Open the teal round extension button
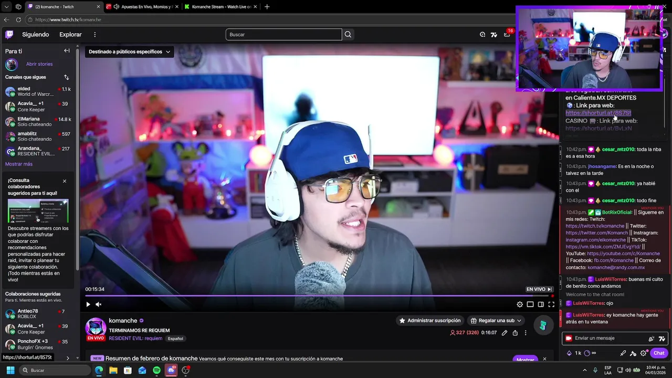This screenshot has height=378, width=672. click(543, 325)
